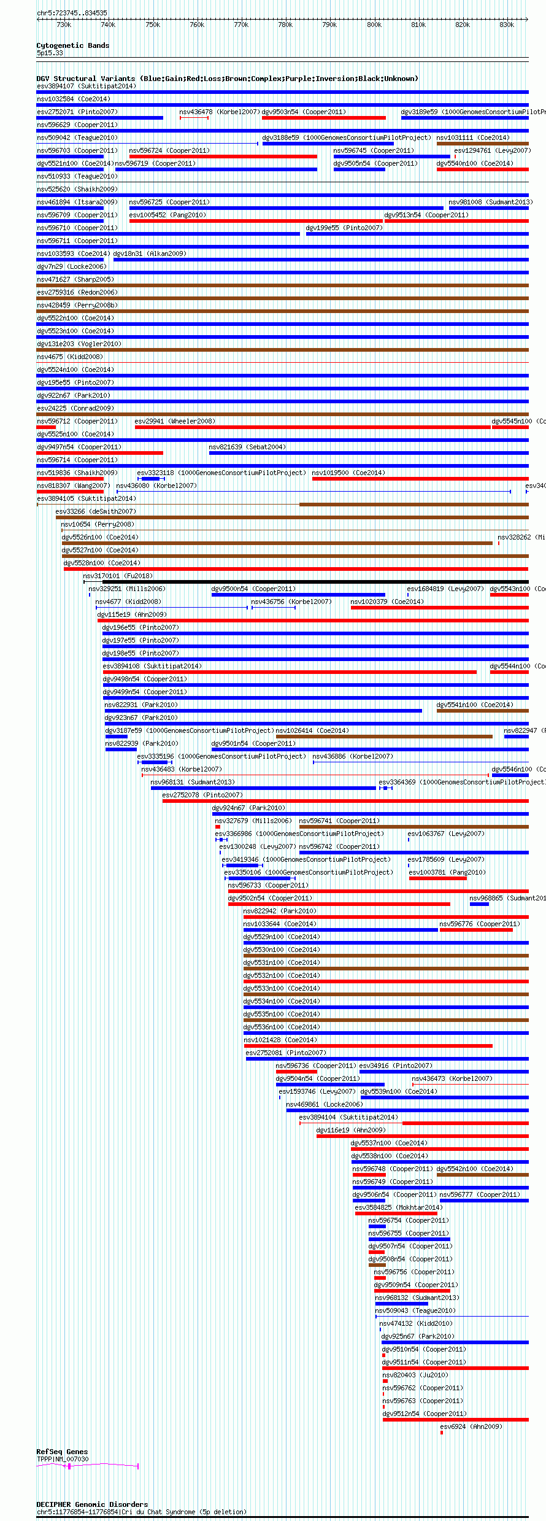
Task: Click esv2759316 (Redon2006) label
Action: click(x=77, y=292)
